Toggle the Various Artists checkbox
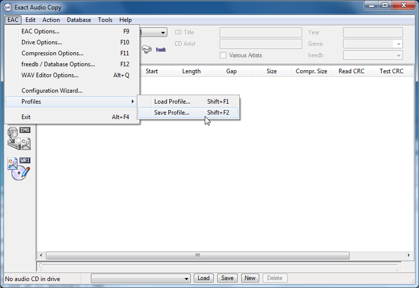This screenshot has width=419, height=288. click(x=223, y=55)
